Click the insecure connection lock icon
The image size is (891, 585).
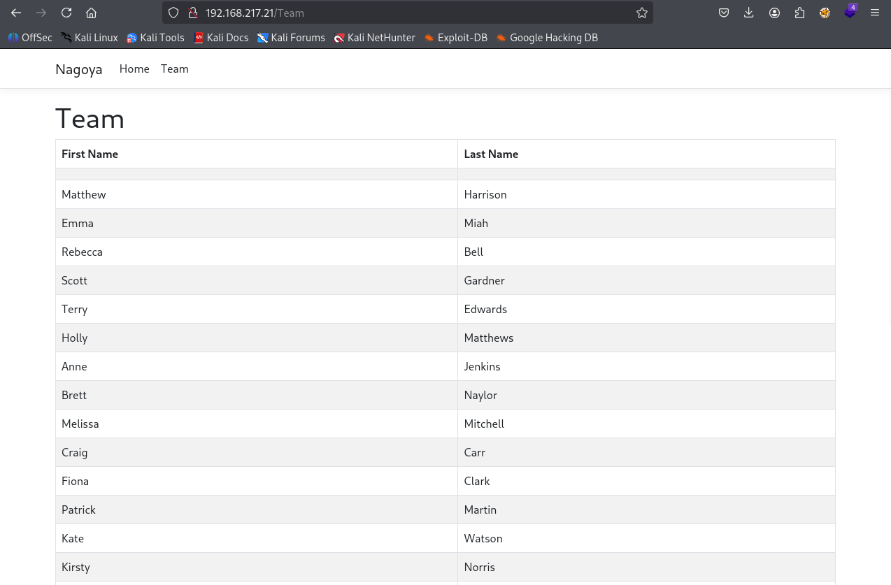(193, 13)
